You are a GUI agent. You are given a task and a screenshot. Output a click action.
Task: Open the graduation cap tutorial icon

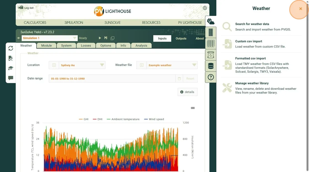[x=11, y=68]
